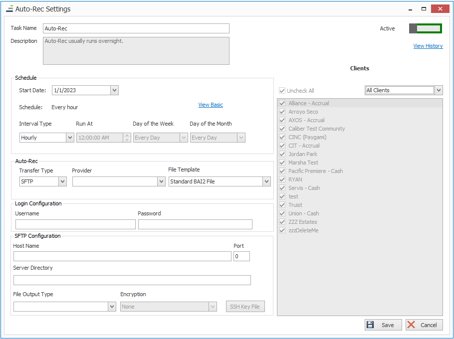
Task: Click the app logo icon in title bar
Action: 9,8
